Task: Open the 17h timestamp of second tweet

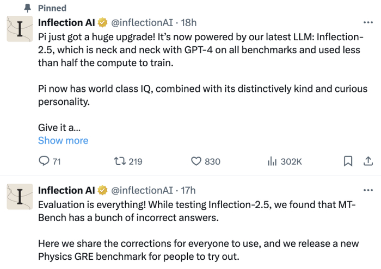Action: [x=188, y=190]
